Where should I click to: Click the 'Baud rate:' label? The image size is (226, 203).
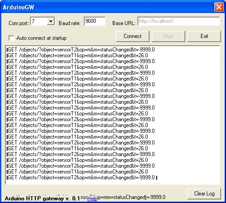[x=69, y=23]
